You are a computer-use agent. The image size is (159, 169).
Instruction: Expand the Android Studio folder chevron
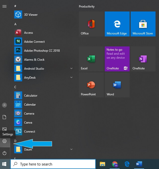coord(71,68)
